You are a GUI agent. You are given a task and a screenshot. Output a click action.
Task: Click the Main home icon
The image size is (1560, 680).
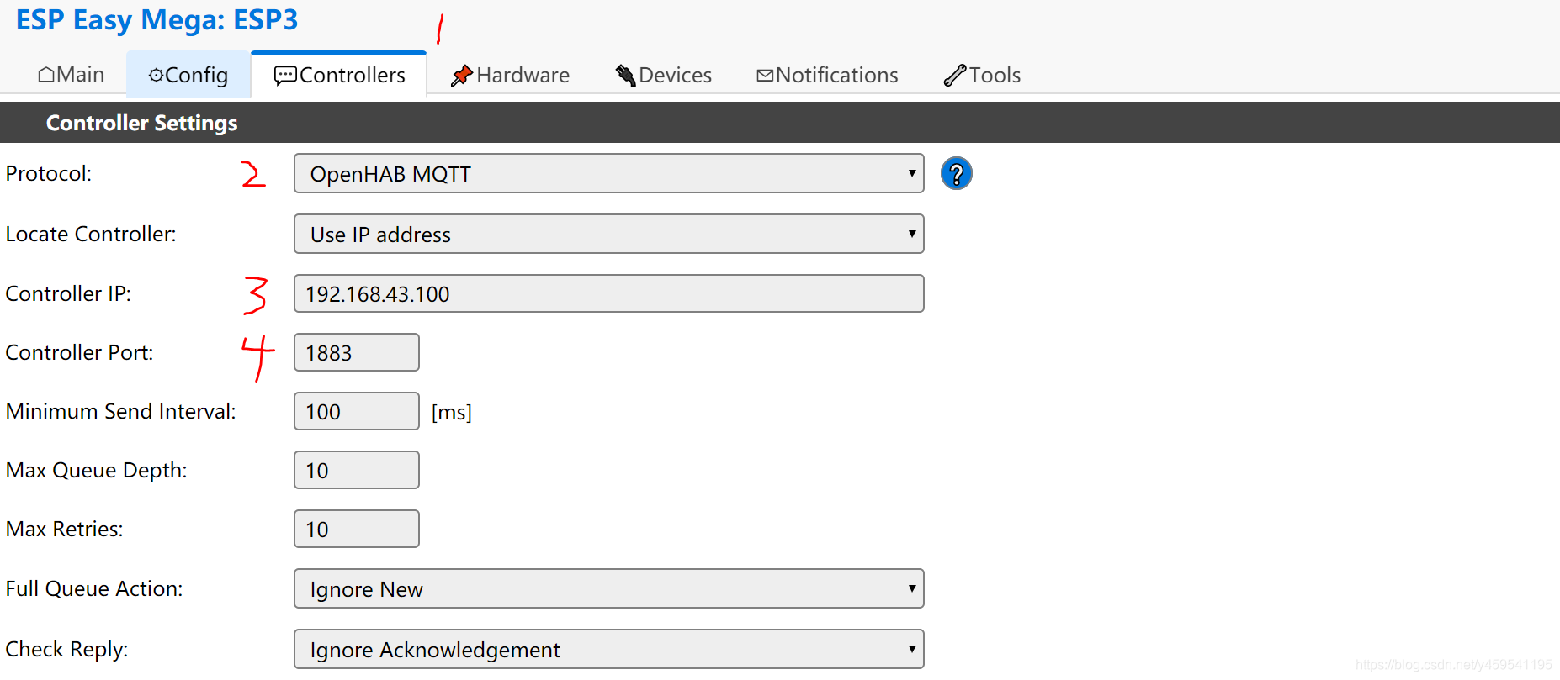click(47, 75)
